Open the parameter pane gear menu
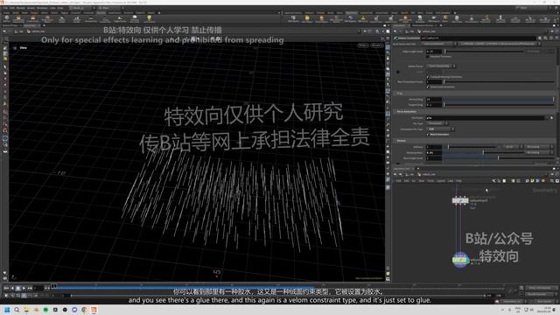The image size is (560, 315). 541,38
